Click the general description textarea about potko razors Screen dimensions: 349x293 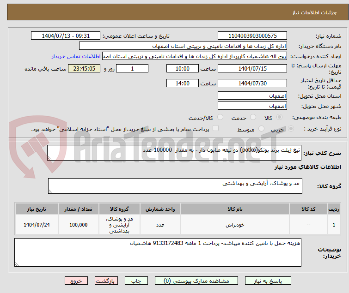click(174, 153)
